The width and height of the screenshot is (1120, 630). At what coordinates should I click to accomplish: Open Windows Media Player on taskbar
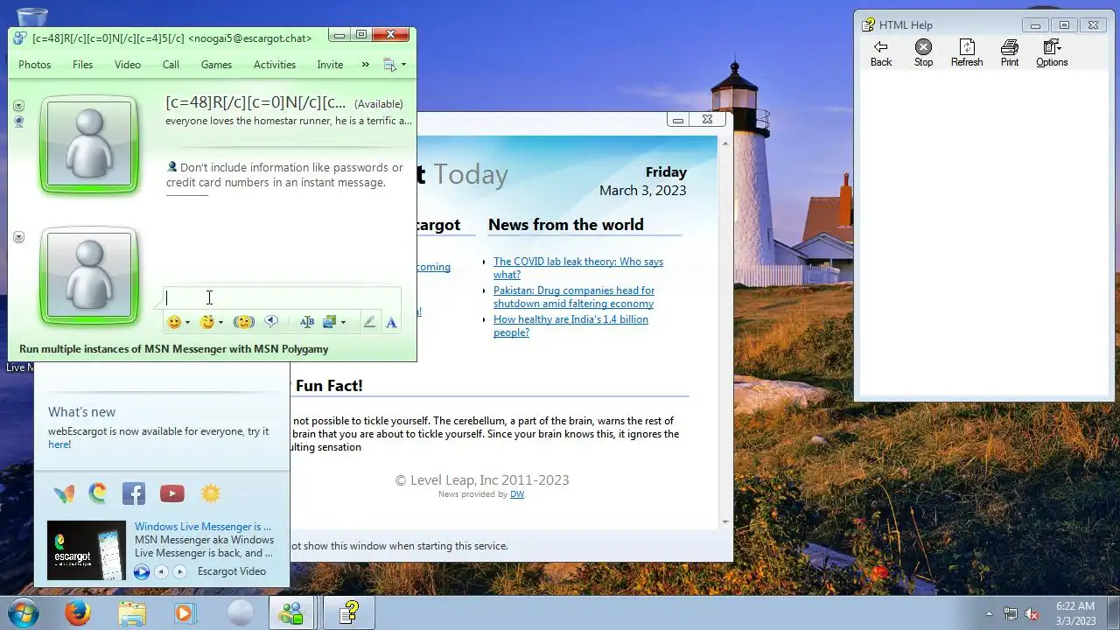(x=185, y=612)
